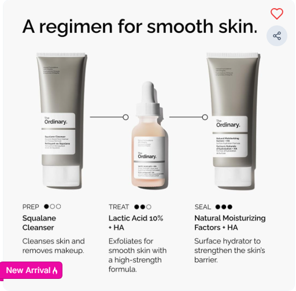Click connector circle between serum and moisturizer
Image resolution: width=296 pixels, height=291 pixels.
(205, 117)
